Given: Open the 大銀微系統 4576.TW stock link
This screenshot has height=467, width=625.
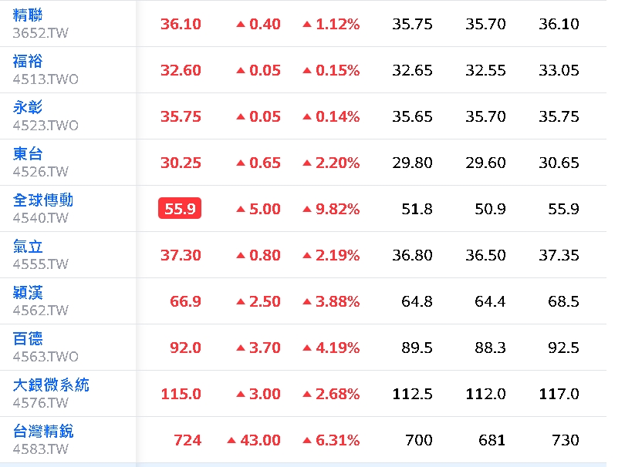Looking at the screenshot, I should [x=51, y=385].
